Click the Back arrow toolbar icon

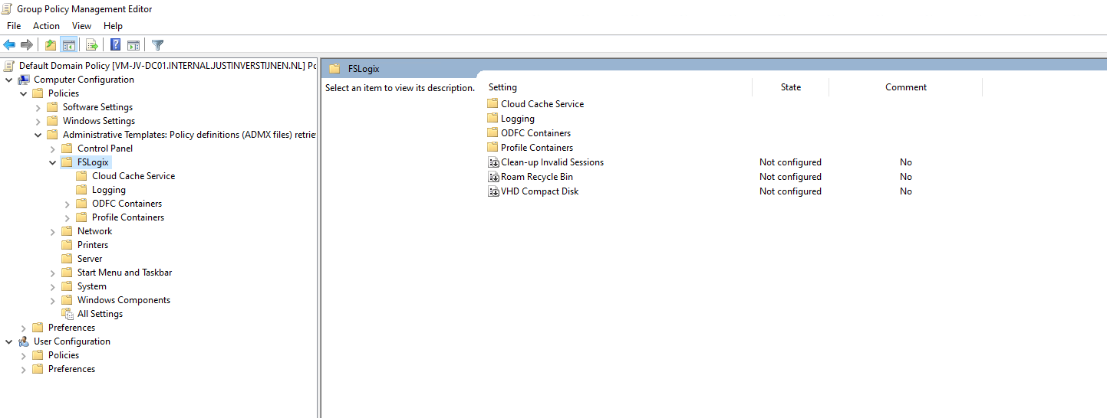pyautogui.click(x=9, y=44)
